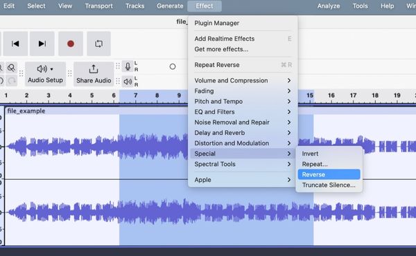The image size is (416, 256).
Task: Toggle the Loop playback button
Action: (x=98, y=44)
